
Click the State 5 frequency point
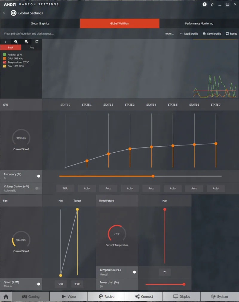tap(173, 145)
